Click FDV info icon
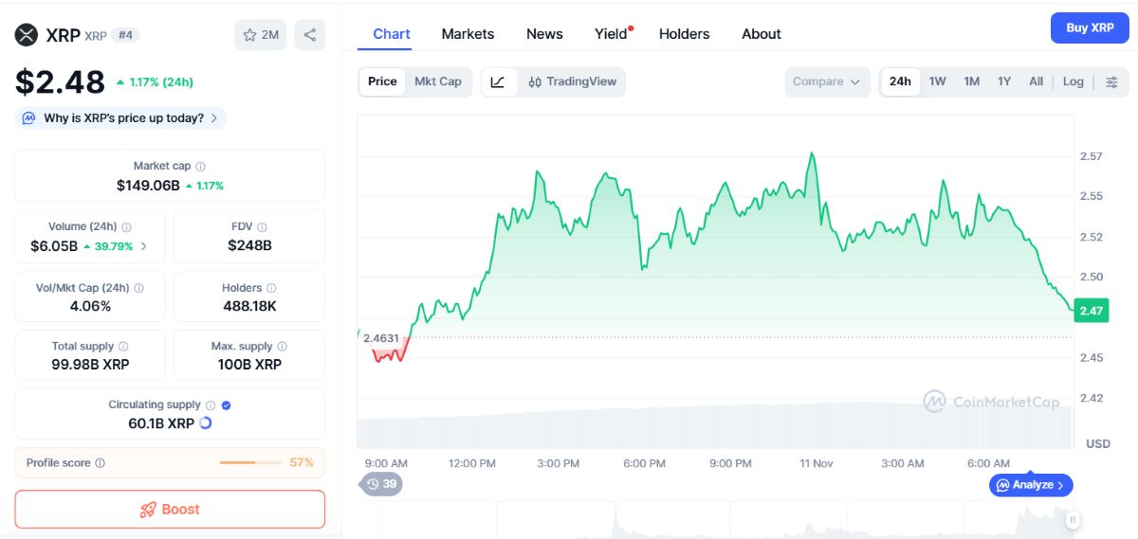 (x=262, y=227)
